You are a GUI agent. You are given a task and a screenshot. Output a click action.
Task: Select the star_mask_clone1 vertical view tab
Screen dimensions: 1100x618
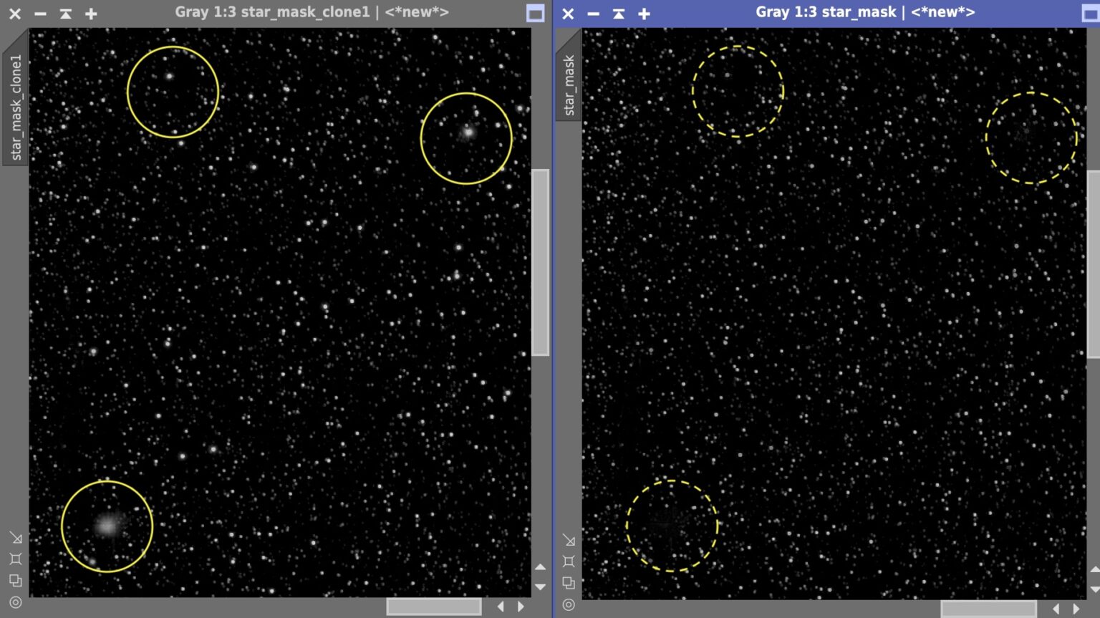click(x=16, y=106)
